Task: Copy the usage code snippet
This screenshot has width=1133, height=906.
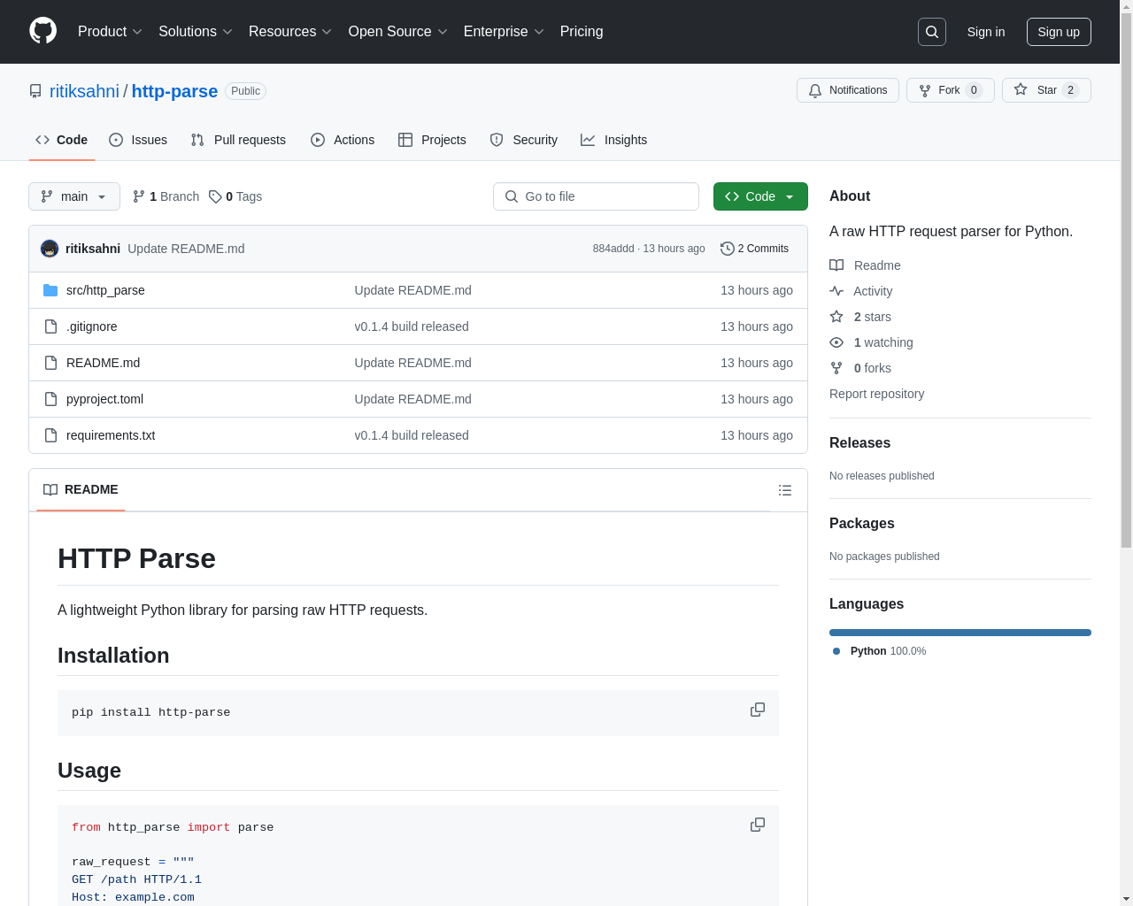Action: 758,825
